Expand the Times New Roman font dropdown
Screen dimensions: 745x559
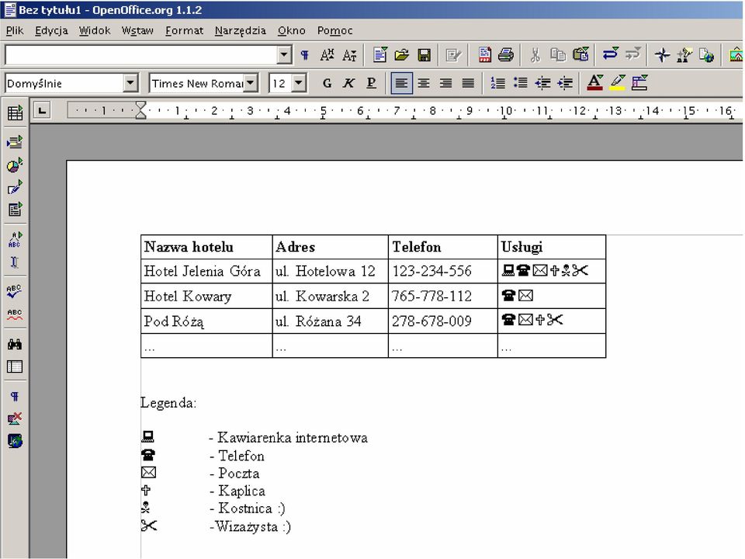coord(251,83)
